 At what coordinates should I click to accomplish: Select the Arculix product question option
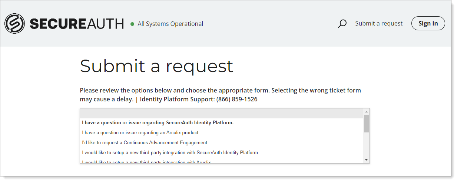pyautogui.click(x=140, y=133)
